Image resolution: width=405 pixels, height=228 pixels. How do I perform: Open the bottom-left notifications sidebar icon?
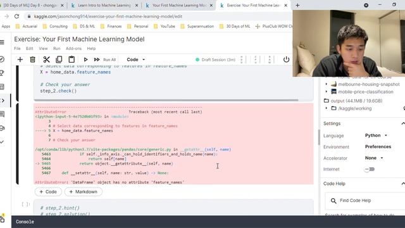(x=2, y=219)
